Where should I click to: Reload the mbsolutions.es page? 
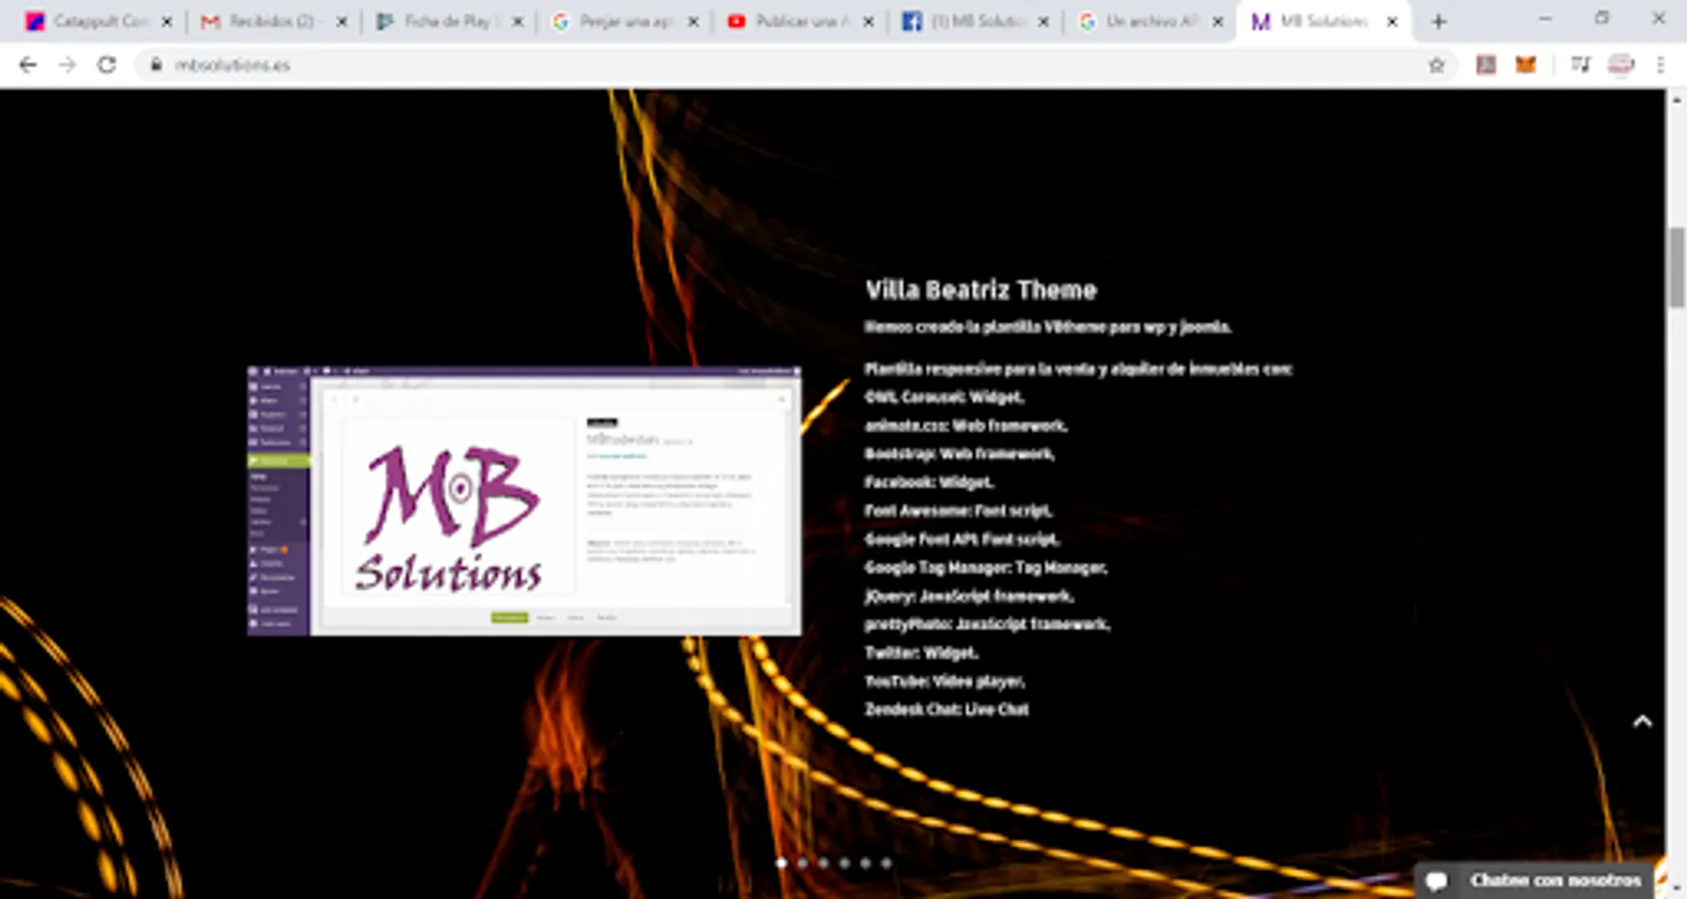[107, 65]
